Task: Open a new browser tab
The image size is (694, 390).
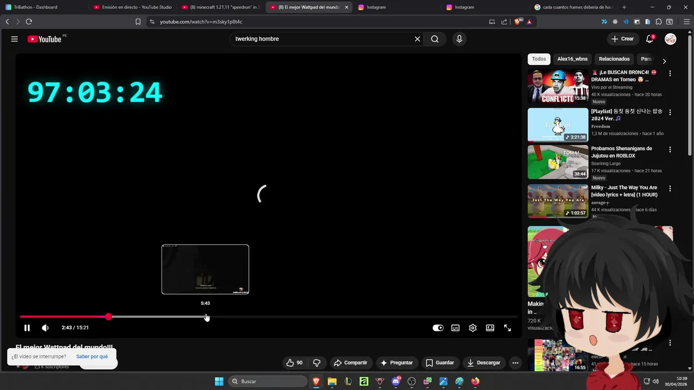Action: tap(624, 7)
